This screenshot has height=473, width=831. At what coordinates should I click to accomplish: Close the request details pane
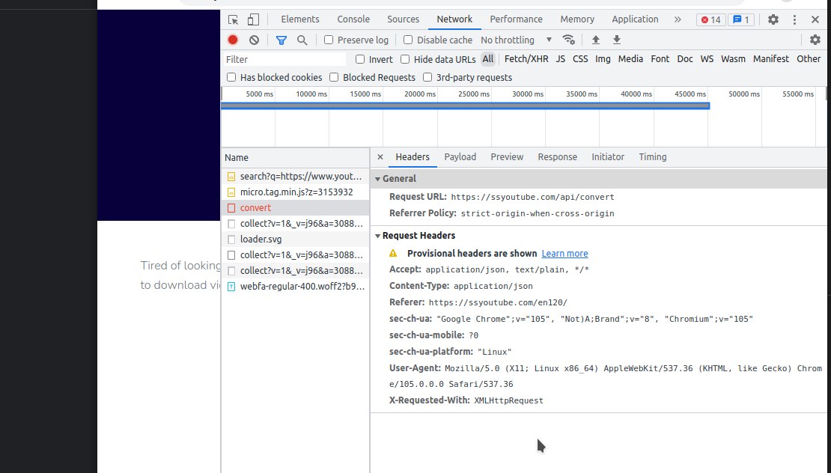[380, 156]
